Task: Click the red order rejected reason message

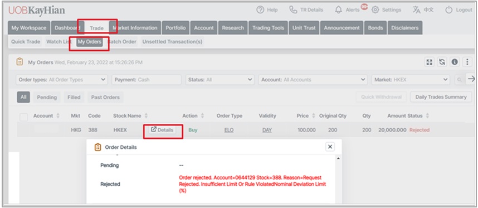Action: point(252,184)
